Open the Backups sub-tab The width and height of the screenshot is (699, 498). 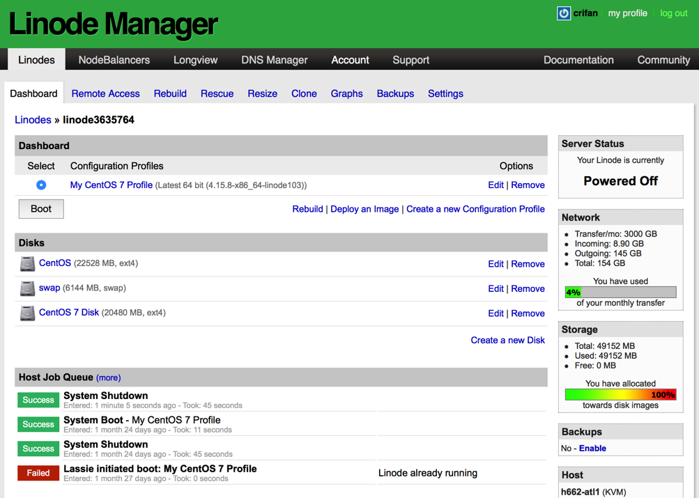pyautogui.click(x=395, y=93)
